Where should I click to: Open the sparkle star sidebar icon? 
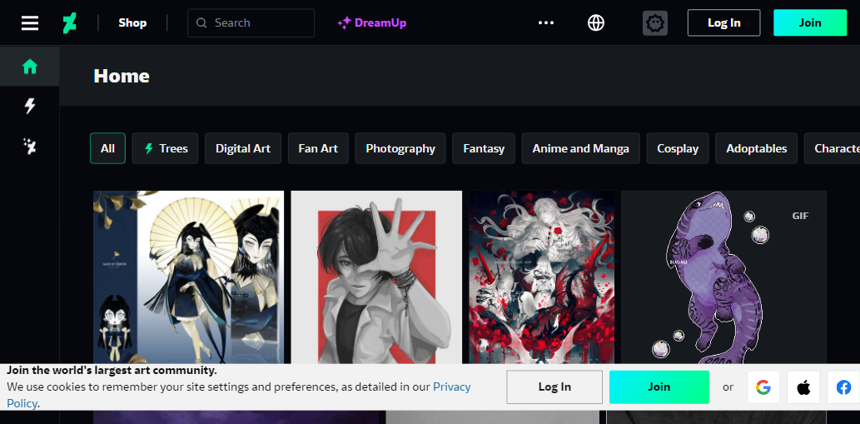tap(30, 147)
